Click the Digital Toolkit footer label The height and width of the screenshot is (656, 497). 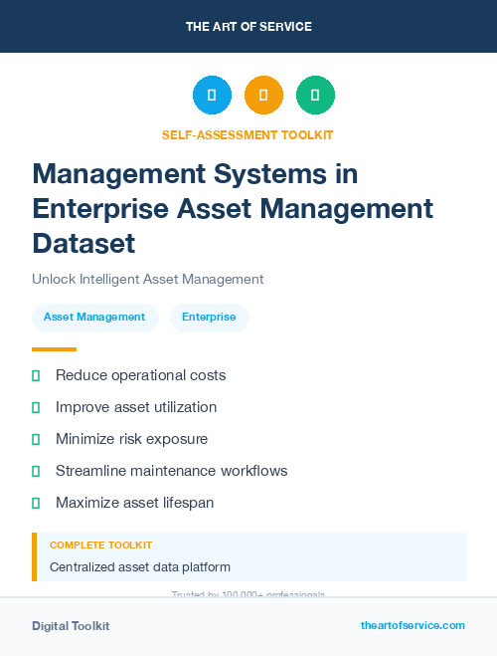click(71, 626)
